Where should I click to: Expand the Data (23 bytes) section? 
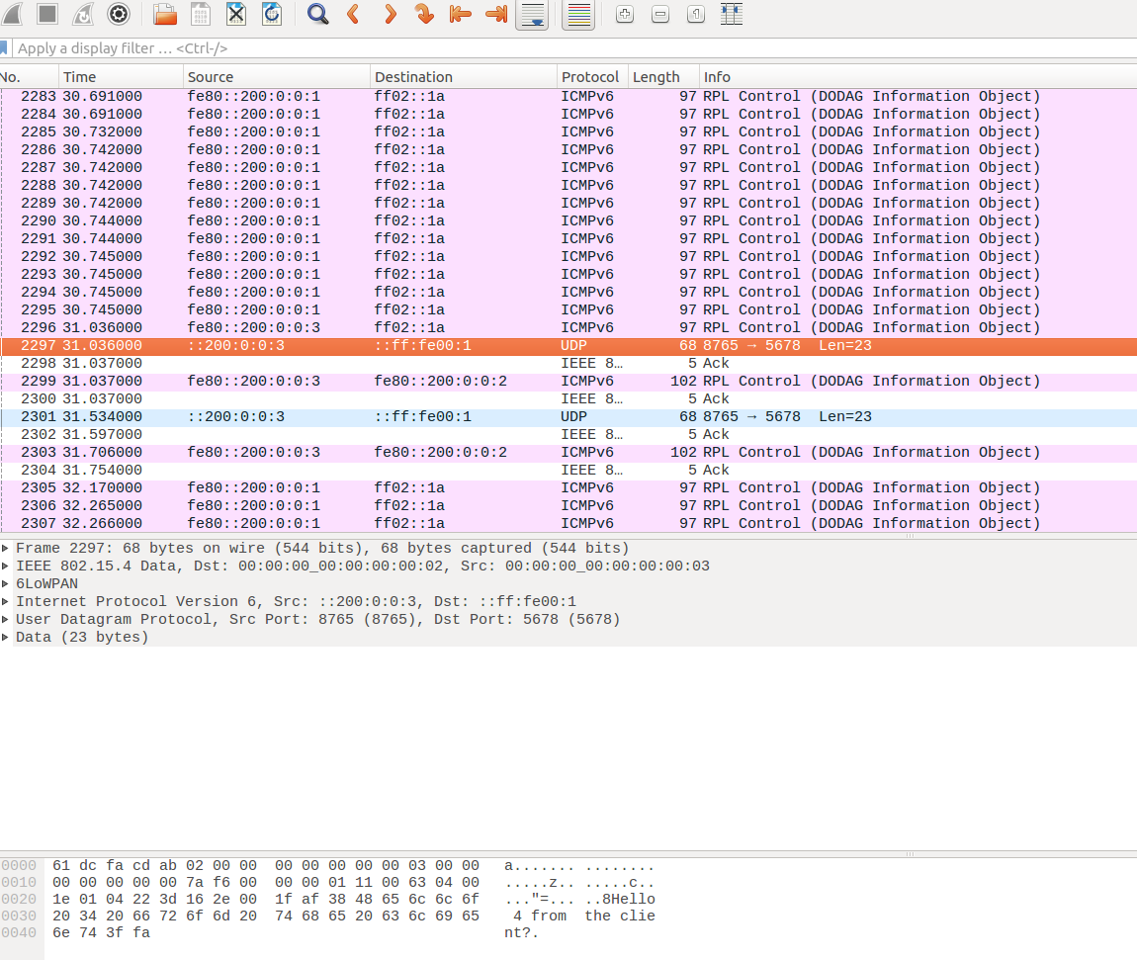click(x=6, y=638)
